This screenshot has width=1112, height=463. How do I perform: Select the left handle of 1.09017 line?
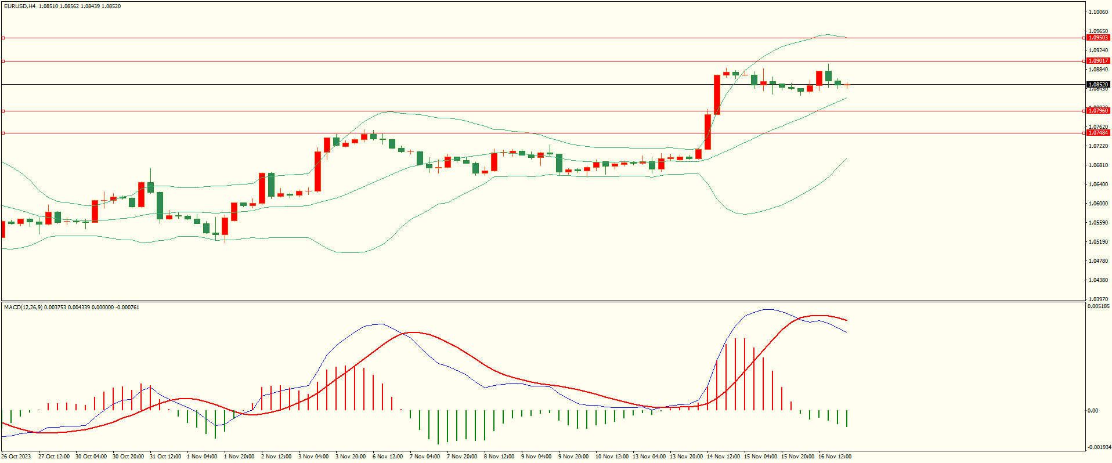3,61
